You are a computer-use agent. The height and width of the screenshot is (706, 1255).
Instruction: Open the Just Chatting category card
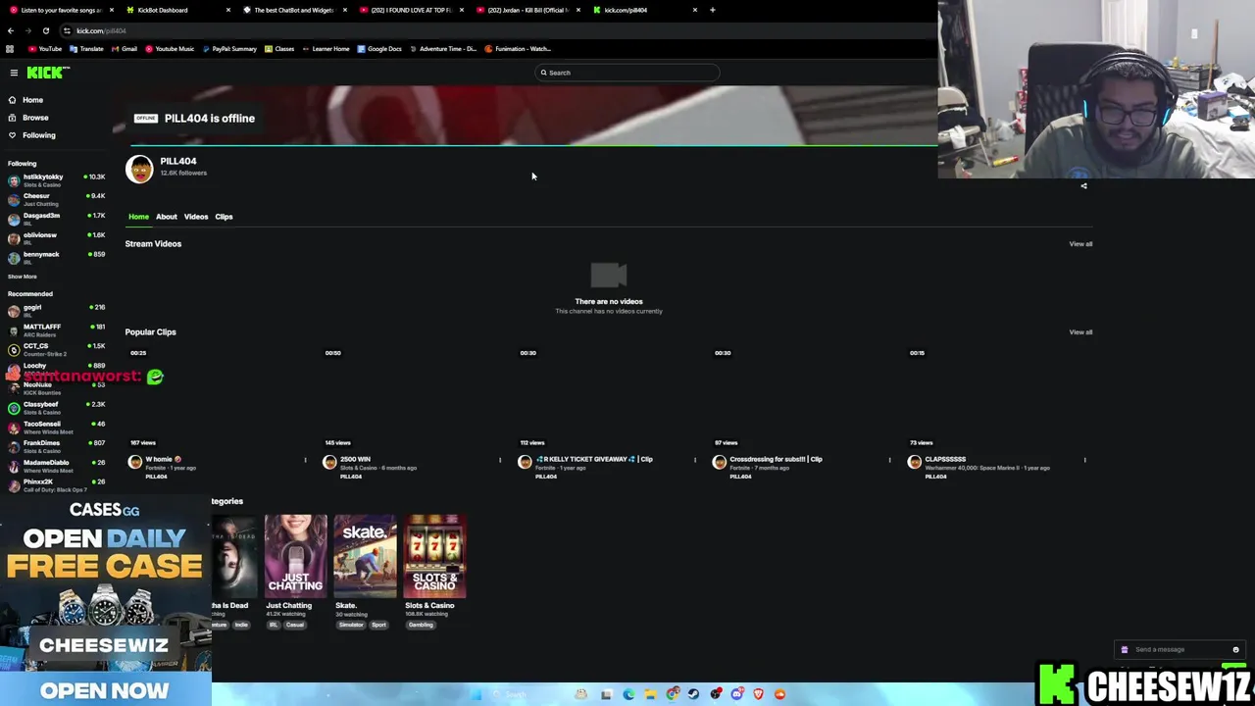click(295, 556)
